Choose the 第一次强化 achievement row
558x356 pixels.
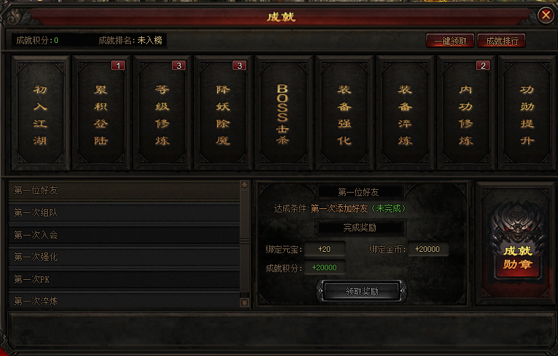[124, 257]
